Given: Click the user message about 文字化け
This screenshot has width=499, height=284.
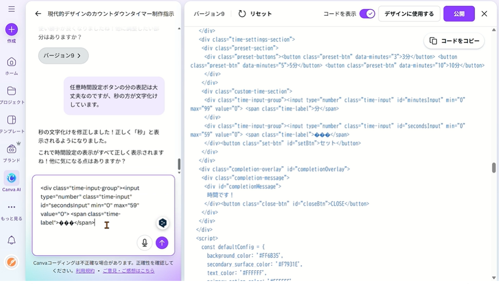Looking at the screenshot, I should tap(114, 96).
